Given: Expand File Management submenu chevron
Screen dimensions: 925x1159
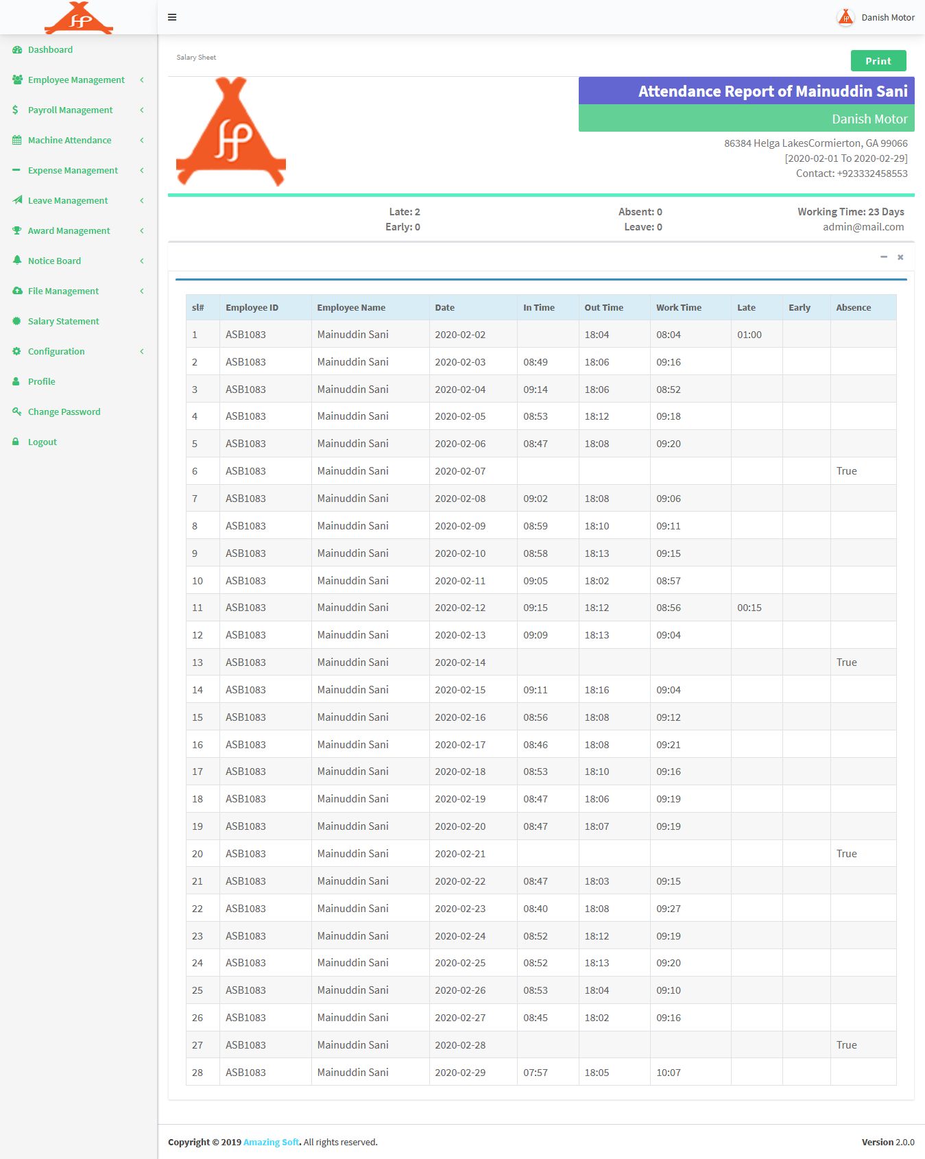Looking at the screenshot, I should pos(142,291).
